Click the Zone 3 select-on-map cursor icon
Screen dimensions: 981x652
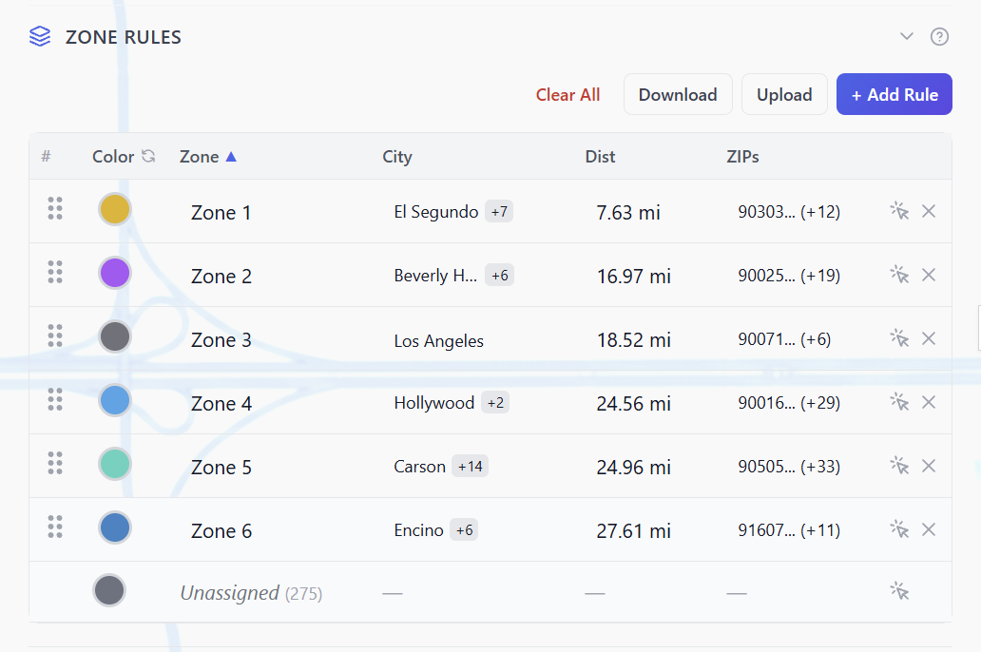[899, 338]
